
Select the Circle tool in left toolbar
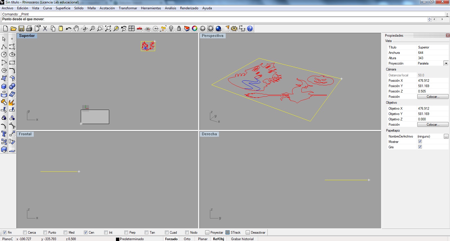(4, 55)
